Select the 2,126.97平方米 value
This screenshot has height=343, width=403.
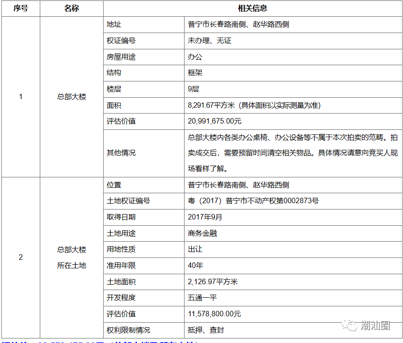point(213,282)
